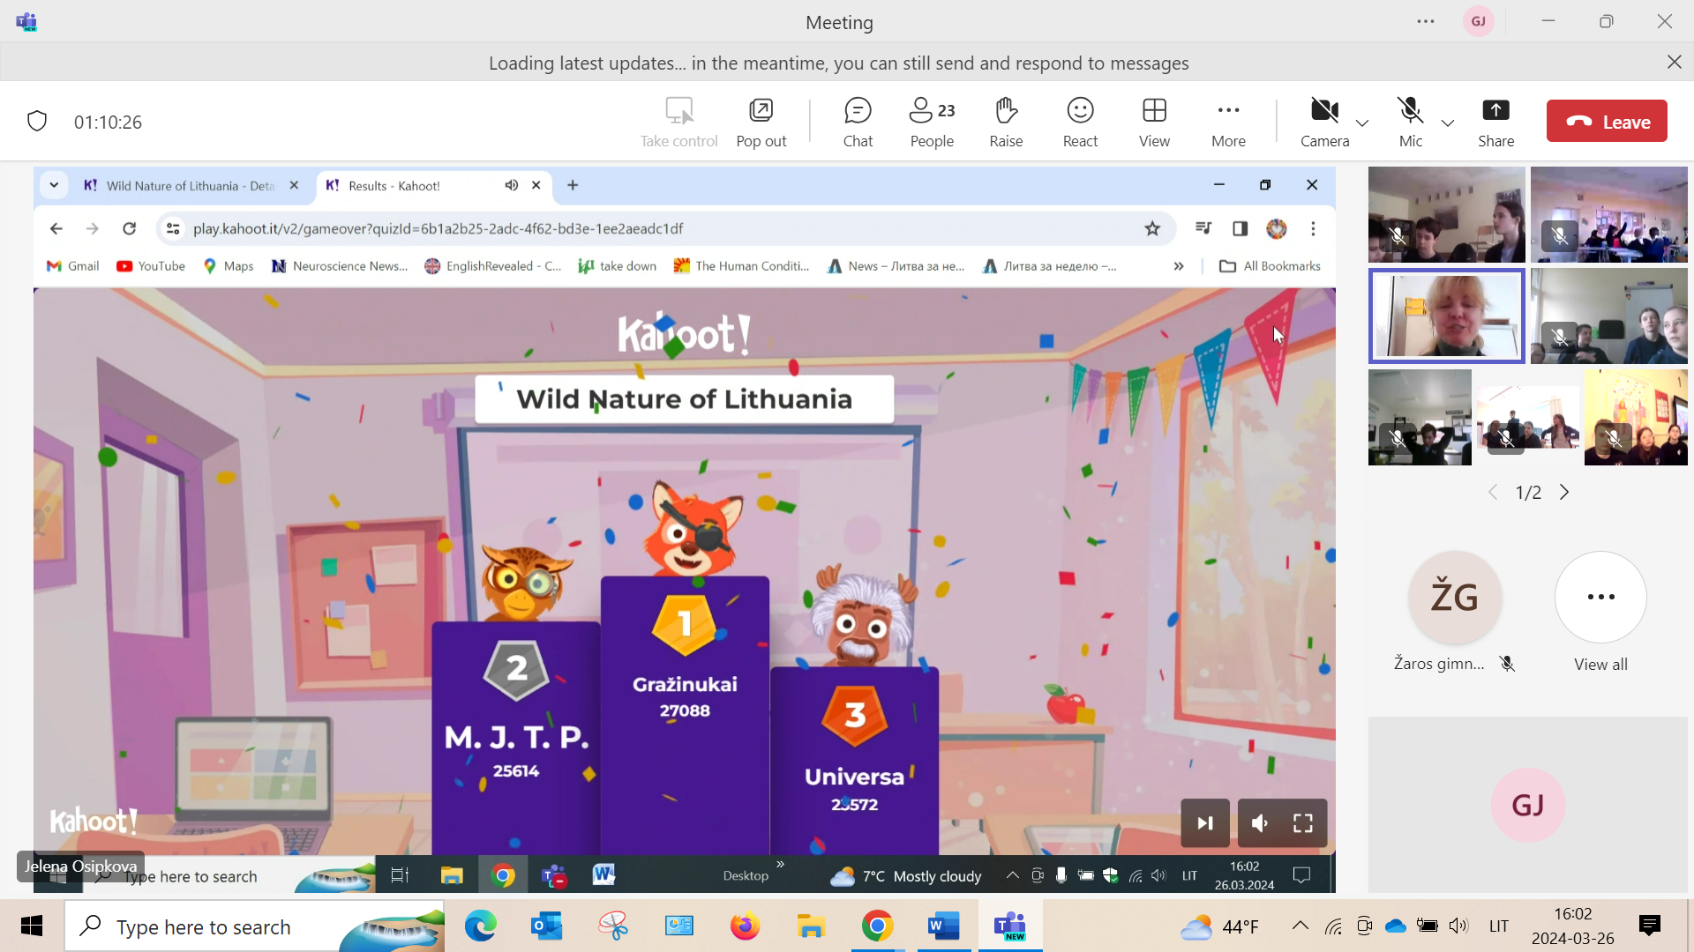
Task: Open Neuroscience News bookmark
Action: point(340,266)
